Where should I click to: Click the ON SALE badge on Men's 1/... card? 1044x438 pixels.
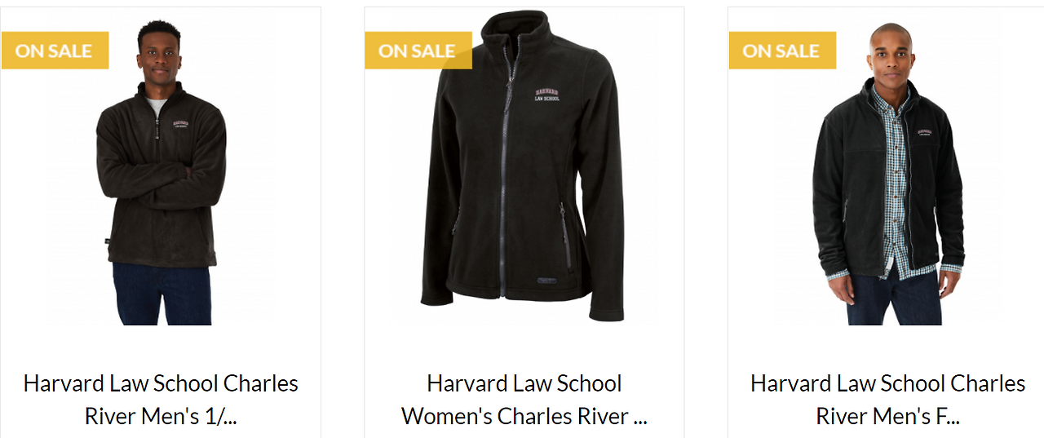point(55,51)
